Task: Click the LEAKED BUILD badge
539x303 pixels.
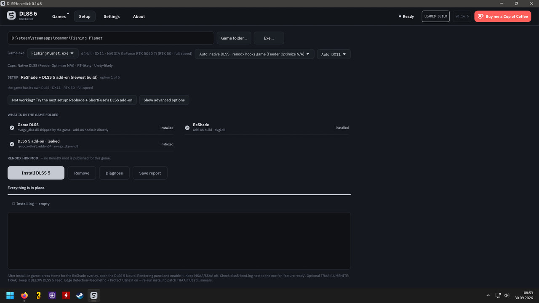Action: [x=436, y=16]
